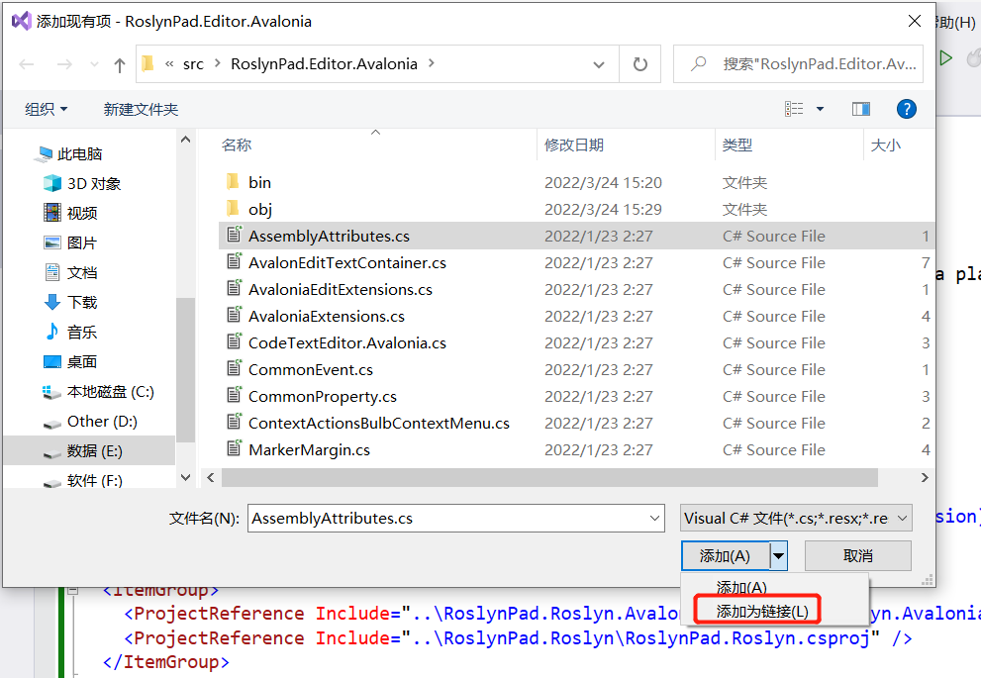Open the help icon
981x678 pixels.
point(906,110)
